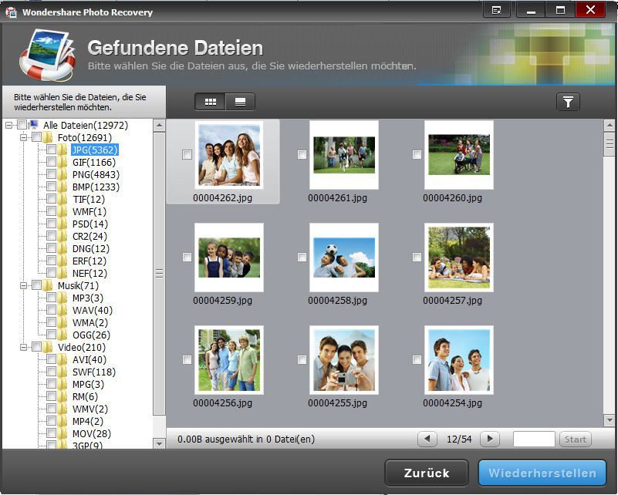The width and height of the screenshot is (618, 495).
Task: Open the title bar options menu
Action: (498, 10)
